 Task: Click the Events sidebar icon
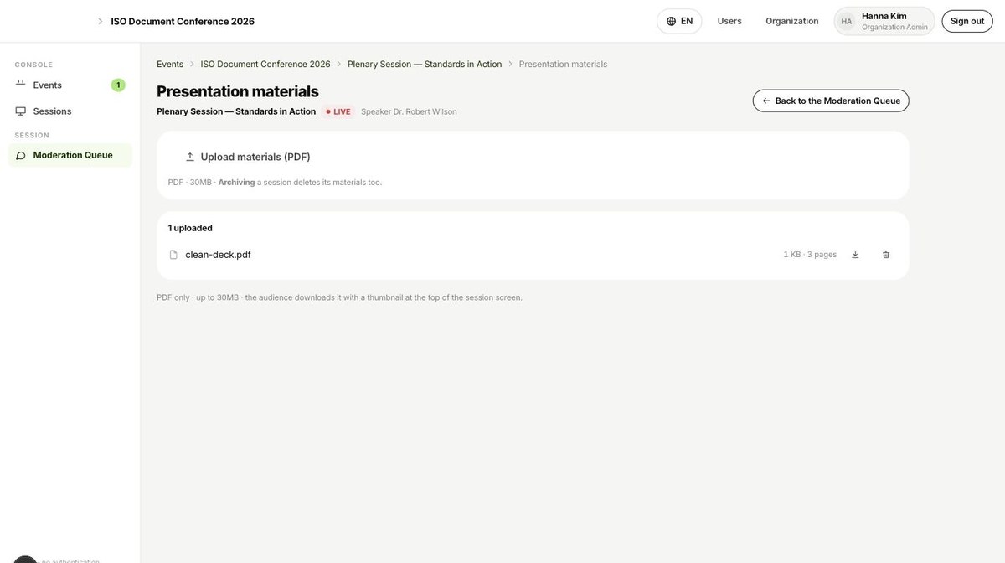click(21, 85)
